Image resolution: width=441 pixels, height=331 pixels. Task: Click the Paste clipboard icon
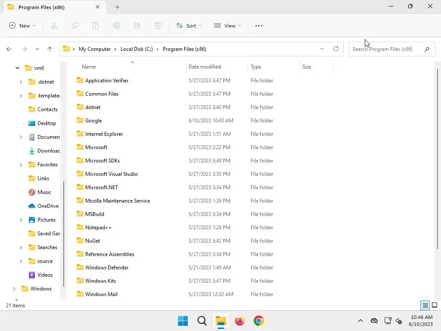[96, 25]
